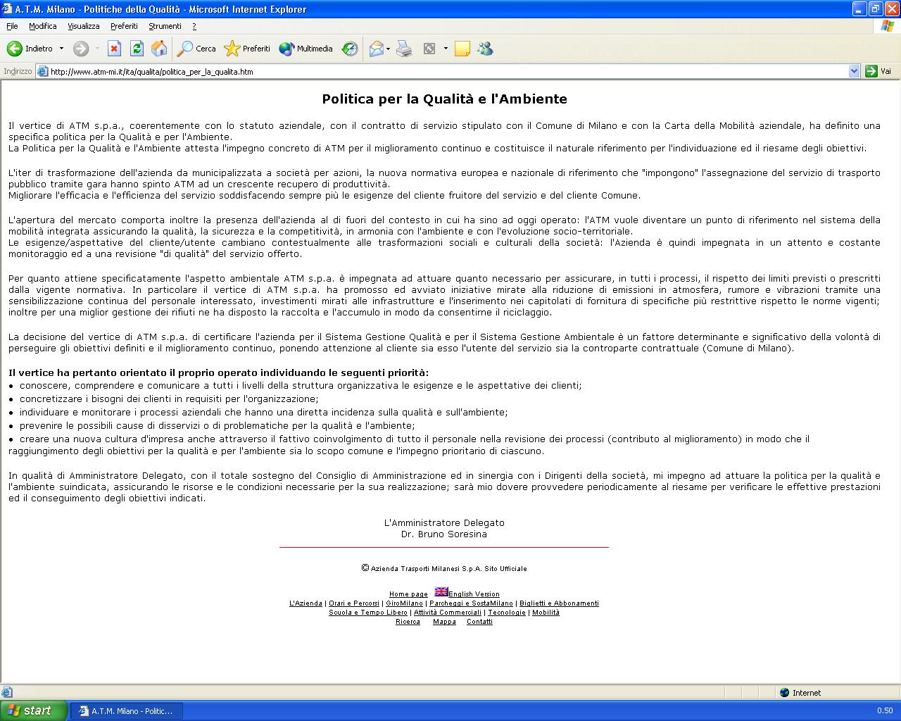Click the text Dr. Bruno Soresina
Viewport: 901px width, 721px height.
click(443, 534)
